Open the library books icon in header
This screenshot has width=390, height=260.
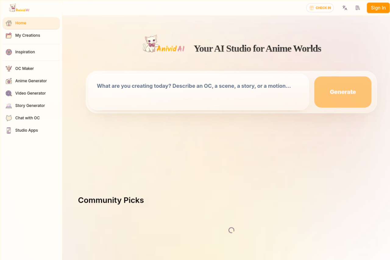pos(358,8)
